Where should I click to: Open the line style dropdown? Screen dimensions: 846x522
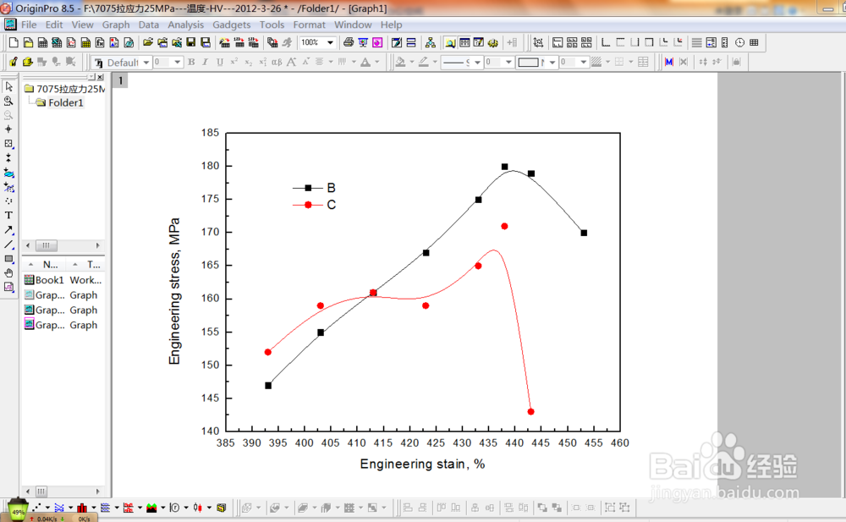477,63
